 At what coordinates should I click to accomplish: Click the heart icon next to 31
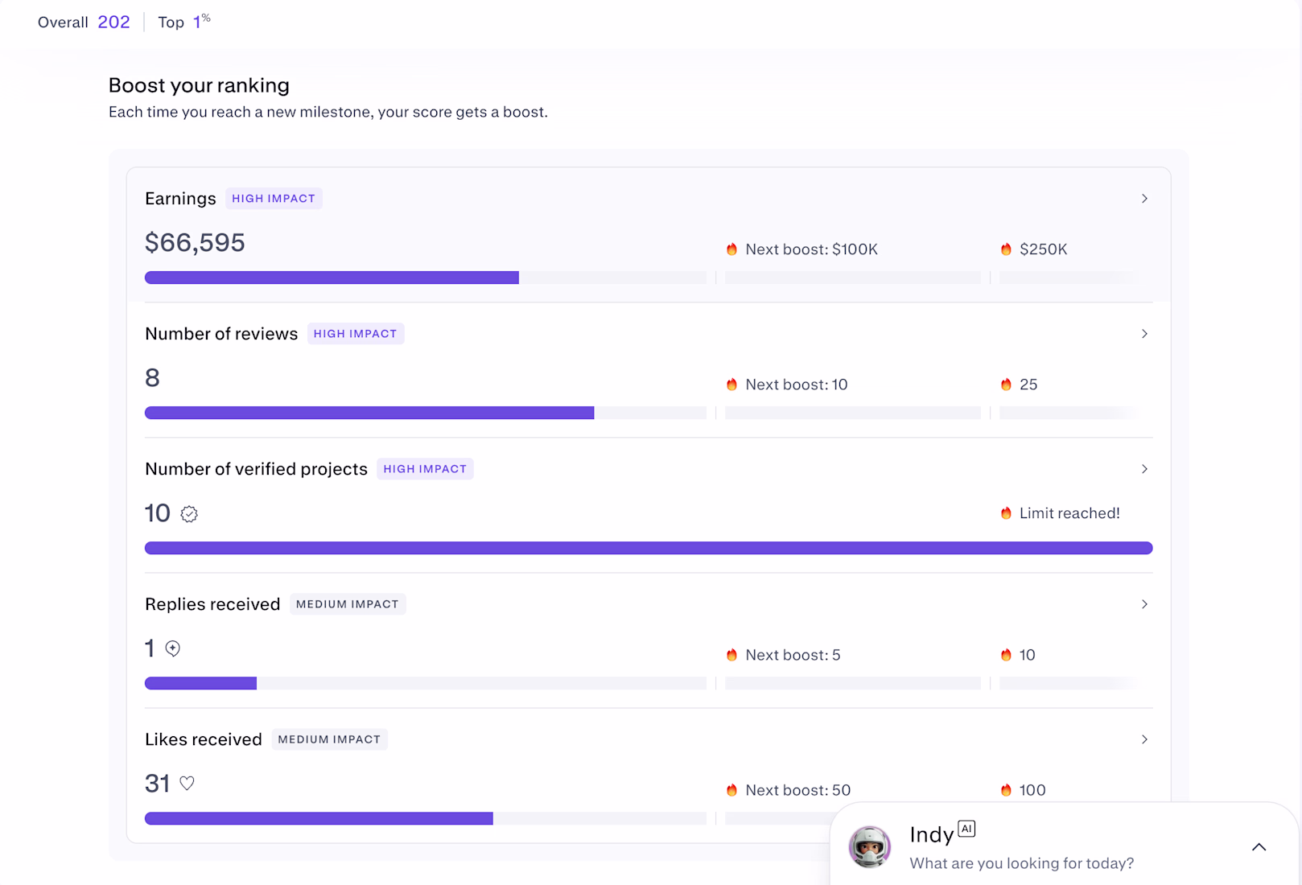tap(187, 783)
